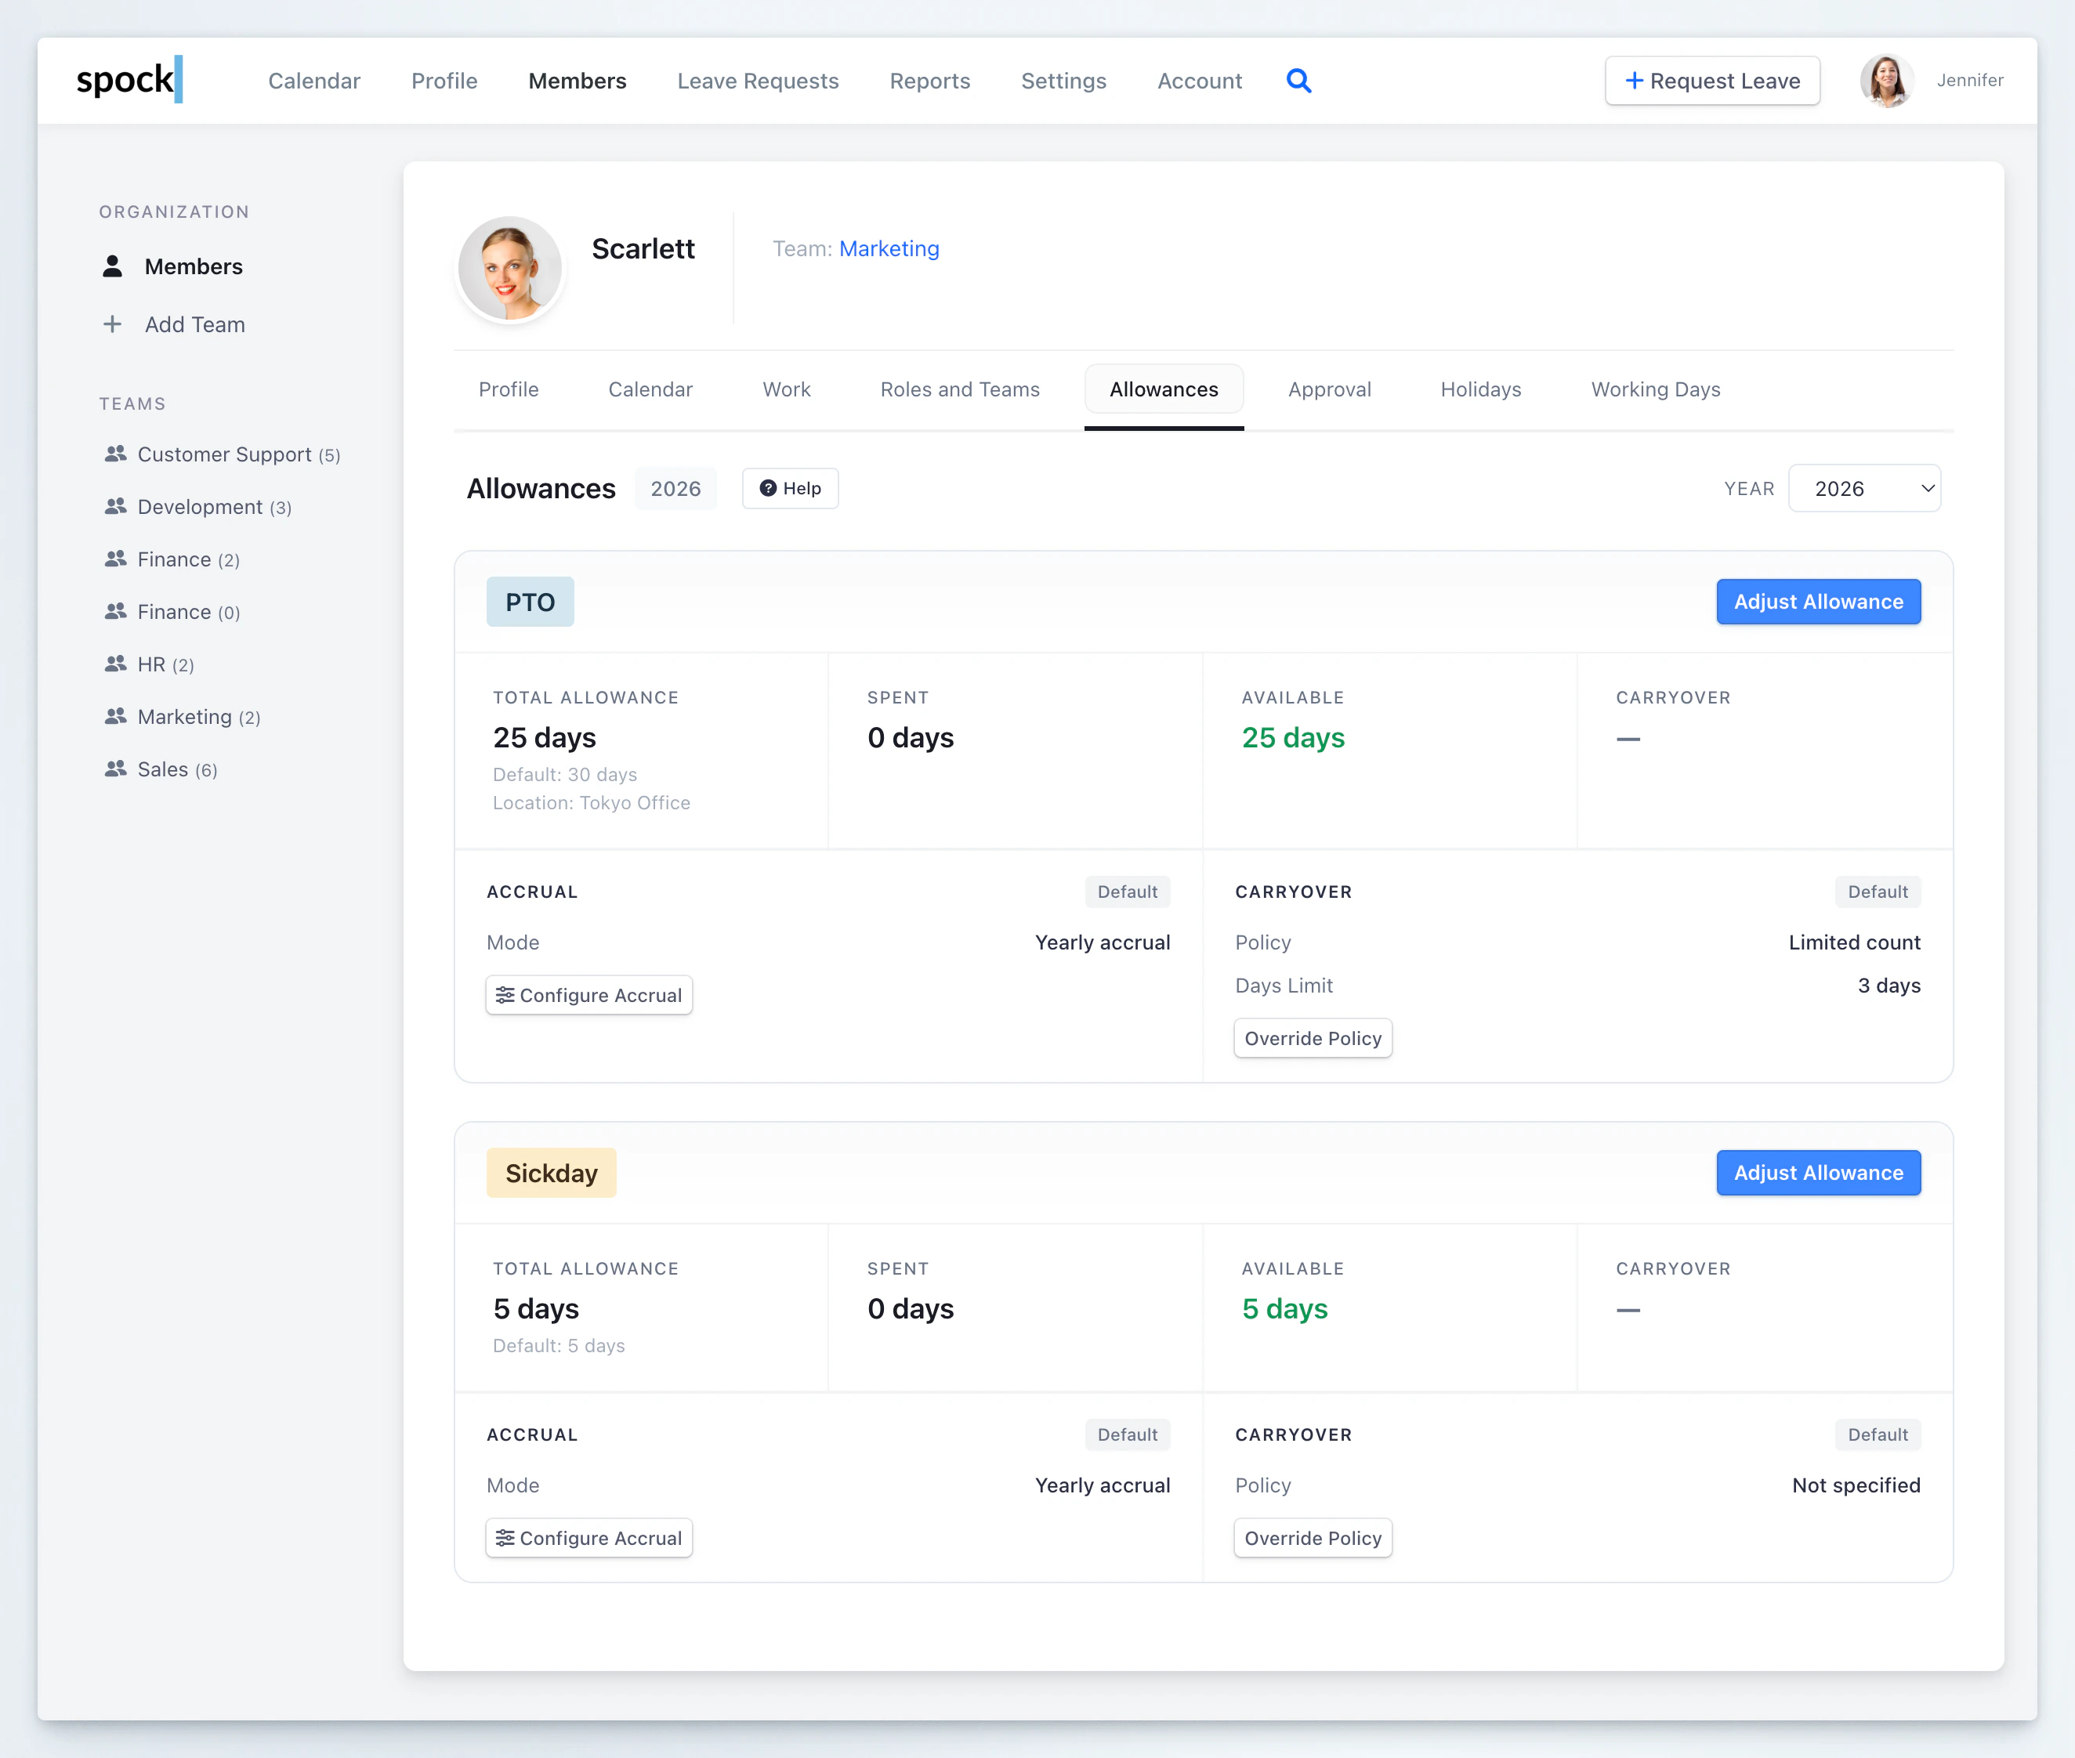The image size is (2075, 1758).
Task: Click the search magnifier icon
Action: tap(1298, 81)
